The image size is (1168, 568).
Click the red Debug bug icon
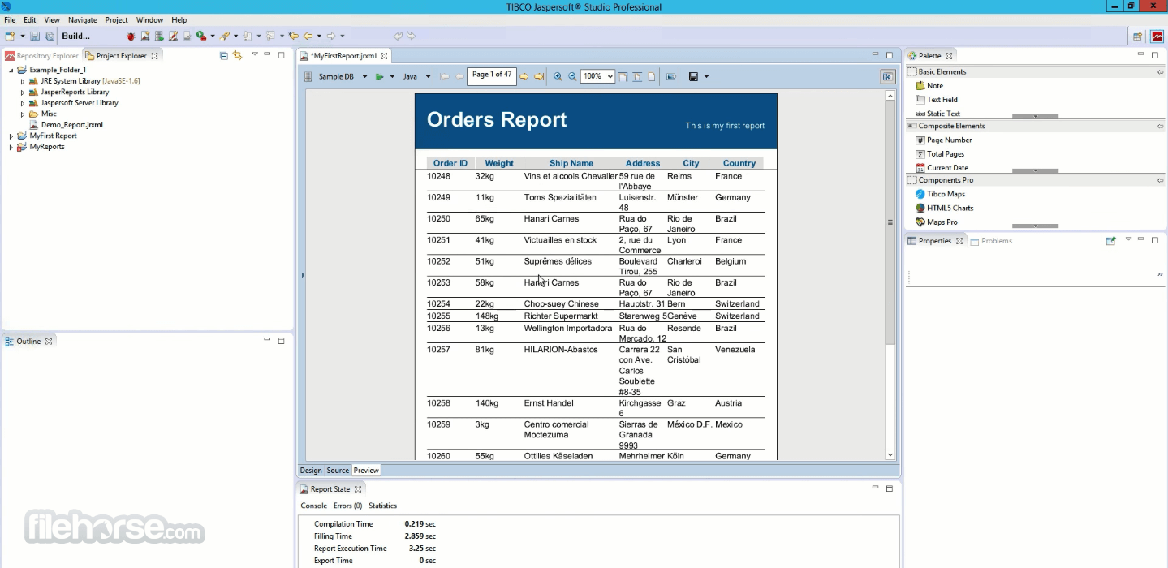point(131,36)
